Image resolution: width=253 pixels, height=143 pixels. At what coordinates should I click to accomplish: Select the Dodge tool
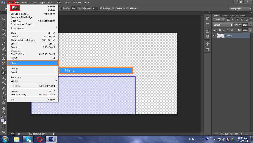pos(3,83)
